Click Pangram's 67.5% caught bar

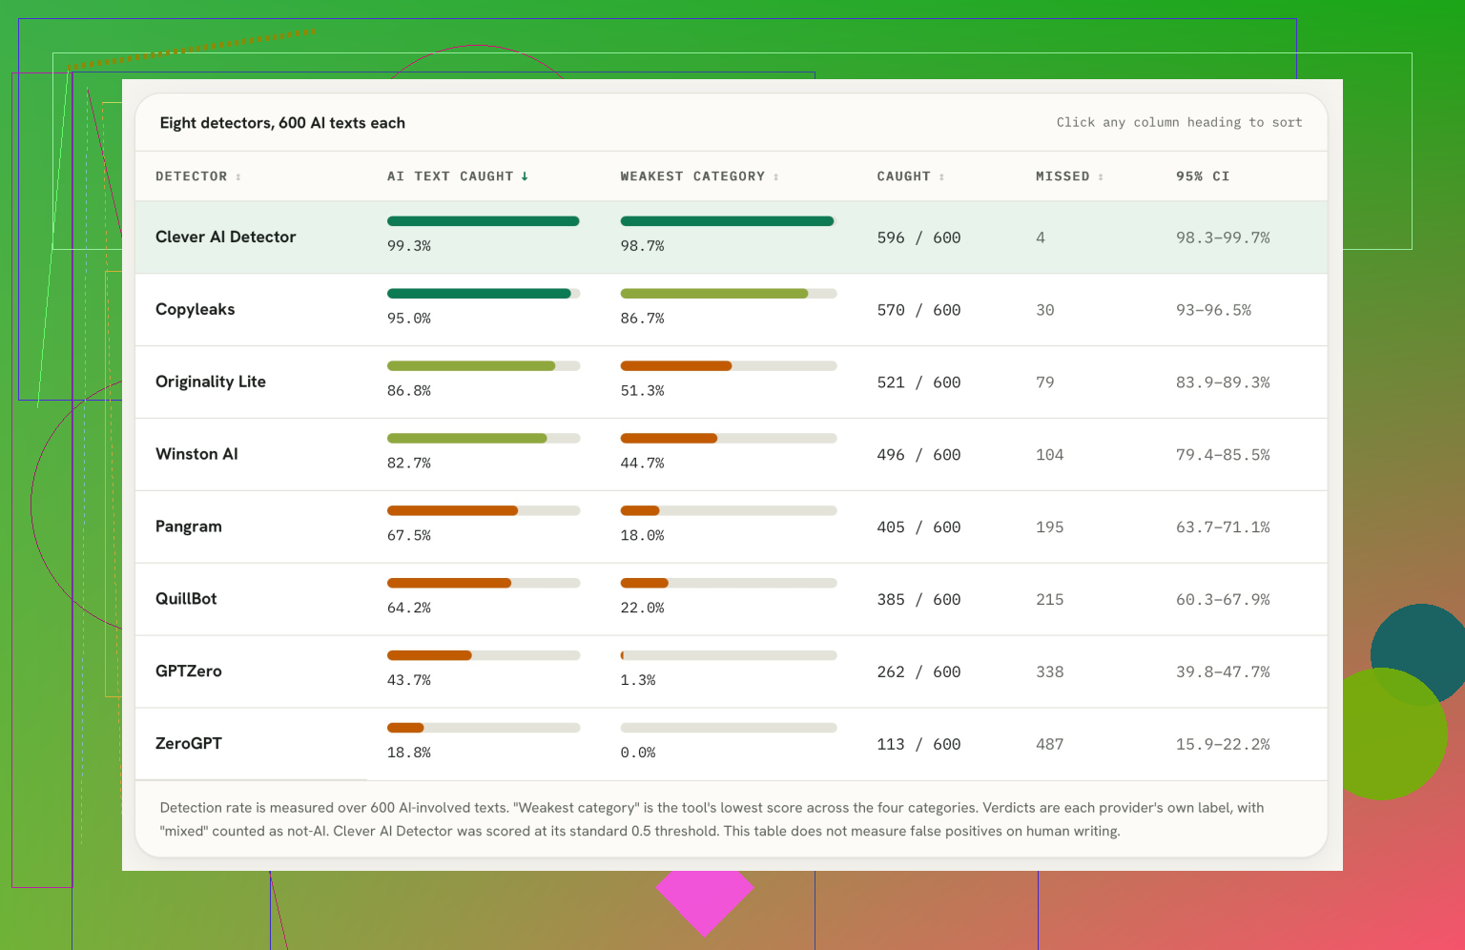pos(484,511)
